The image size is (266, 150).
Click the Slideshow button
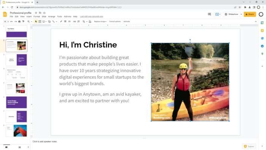[x=232, y=14]
